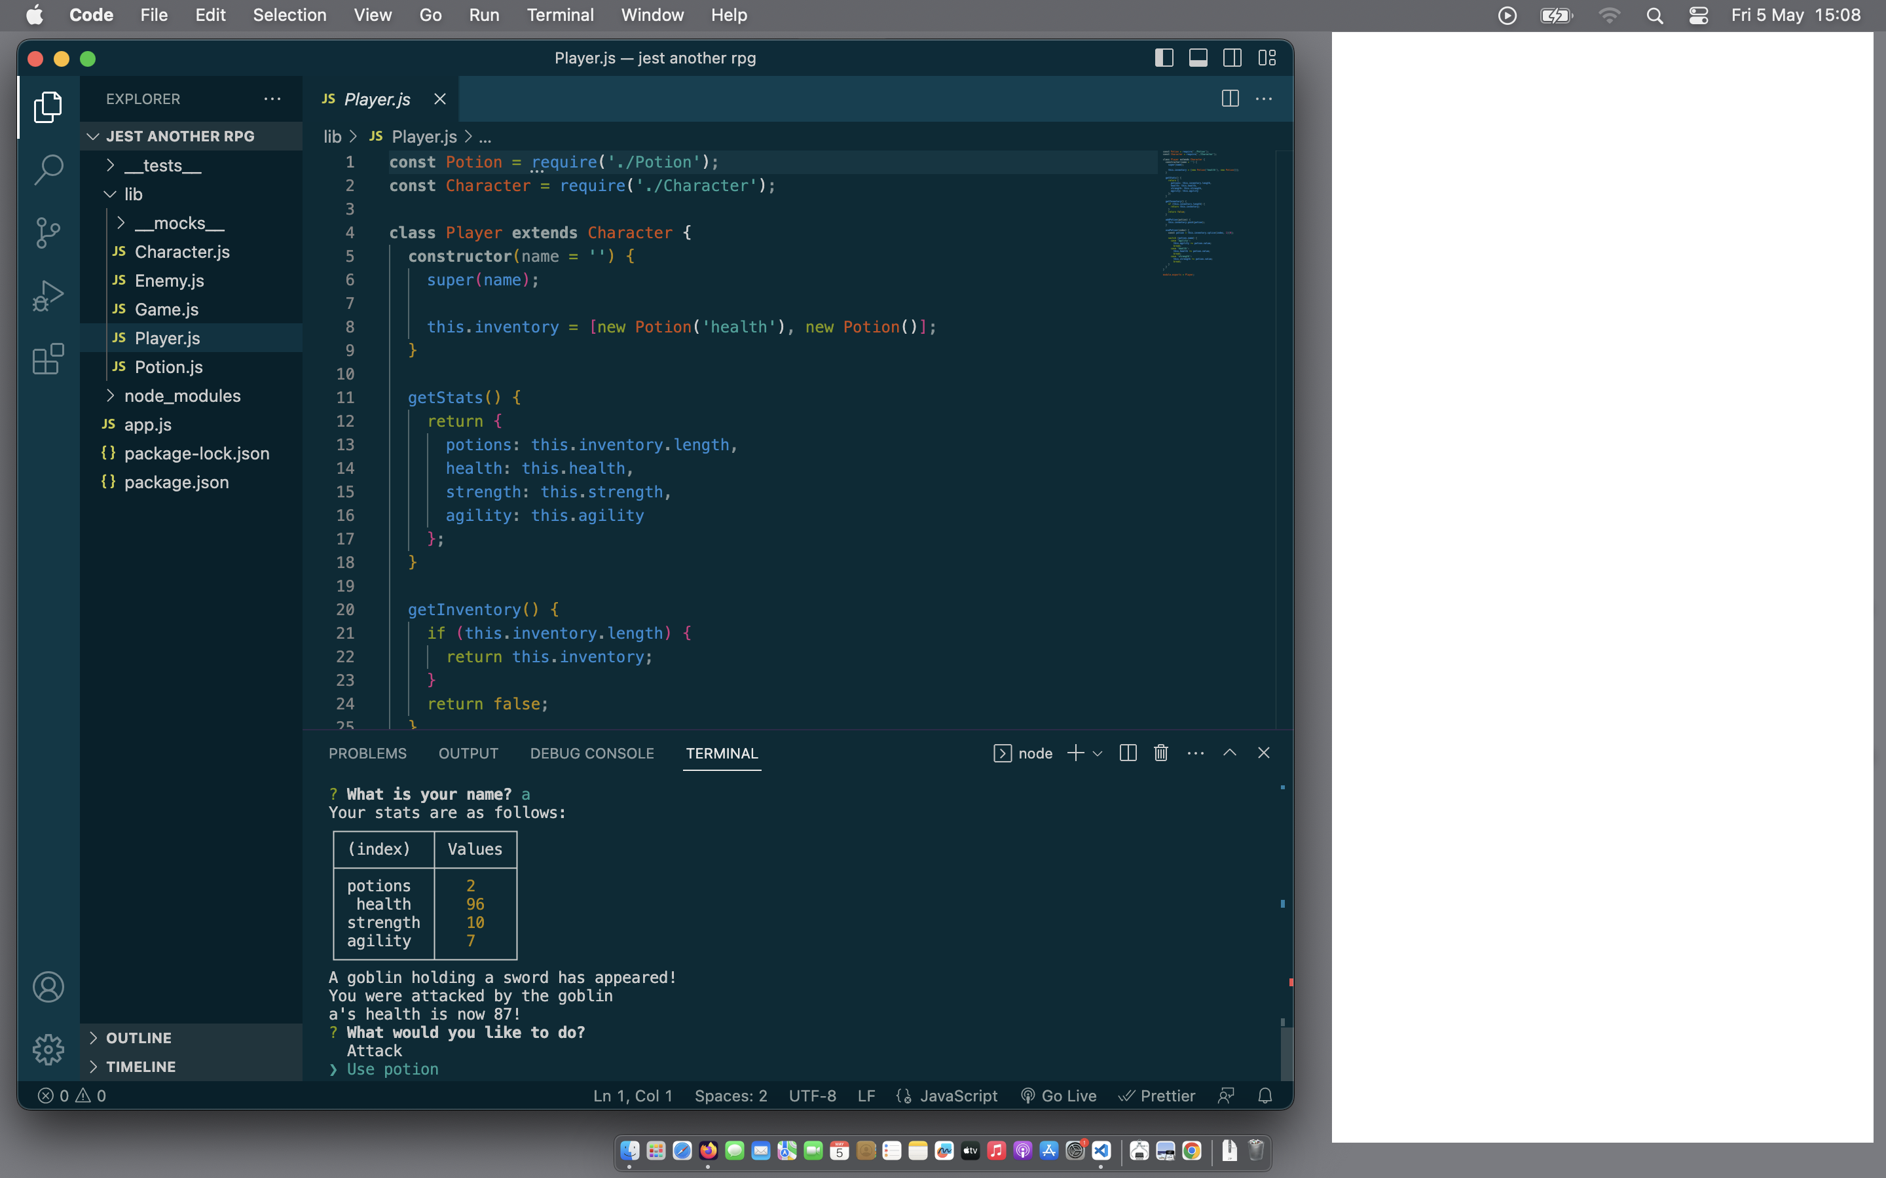
Task: Expand the node_modules folder
Action: pyautogui.click(x=191, y=396)
